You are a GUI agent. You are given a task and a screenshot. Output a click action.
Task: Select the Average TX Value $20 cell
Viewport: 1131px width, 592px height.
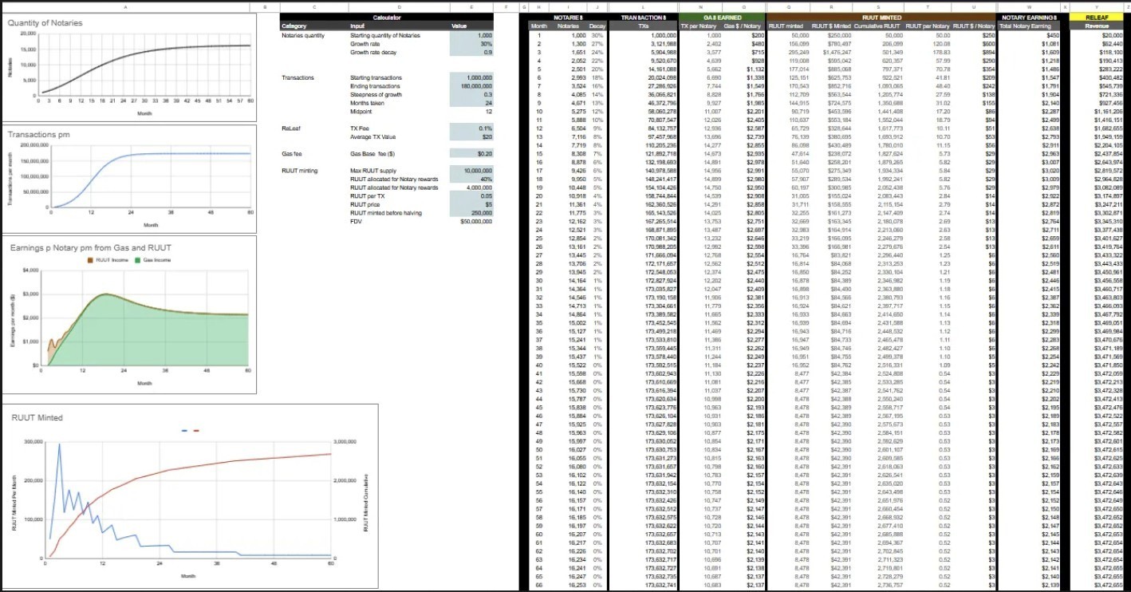click(471, 136)
